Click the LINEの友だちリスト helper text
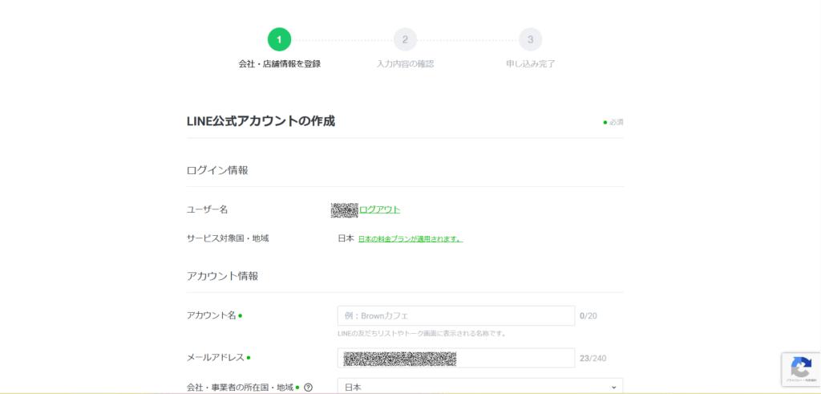This screenshot has height=394, width=821. (x=422, y=333)
